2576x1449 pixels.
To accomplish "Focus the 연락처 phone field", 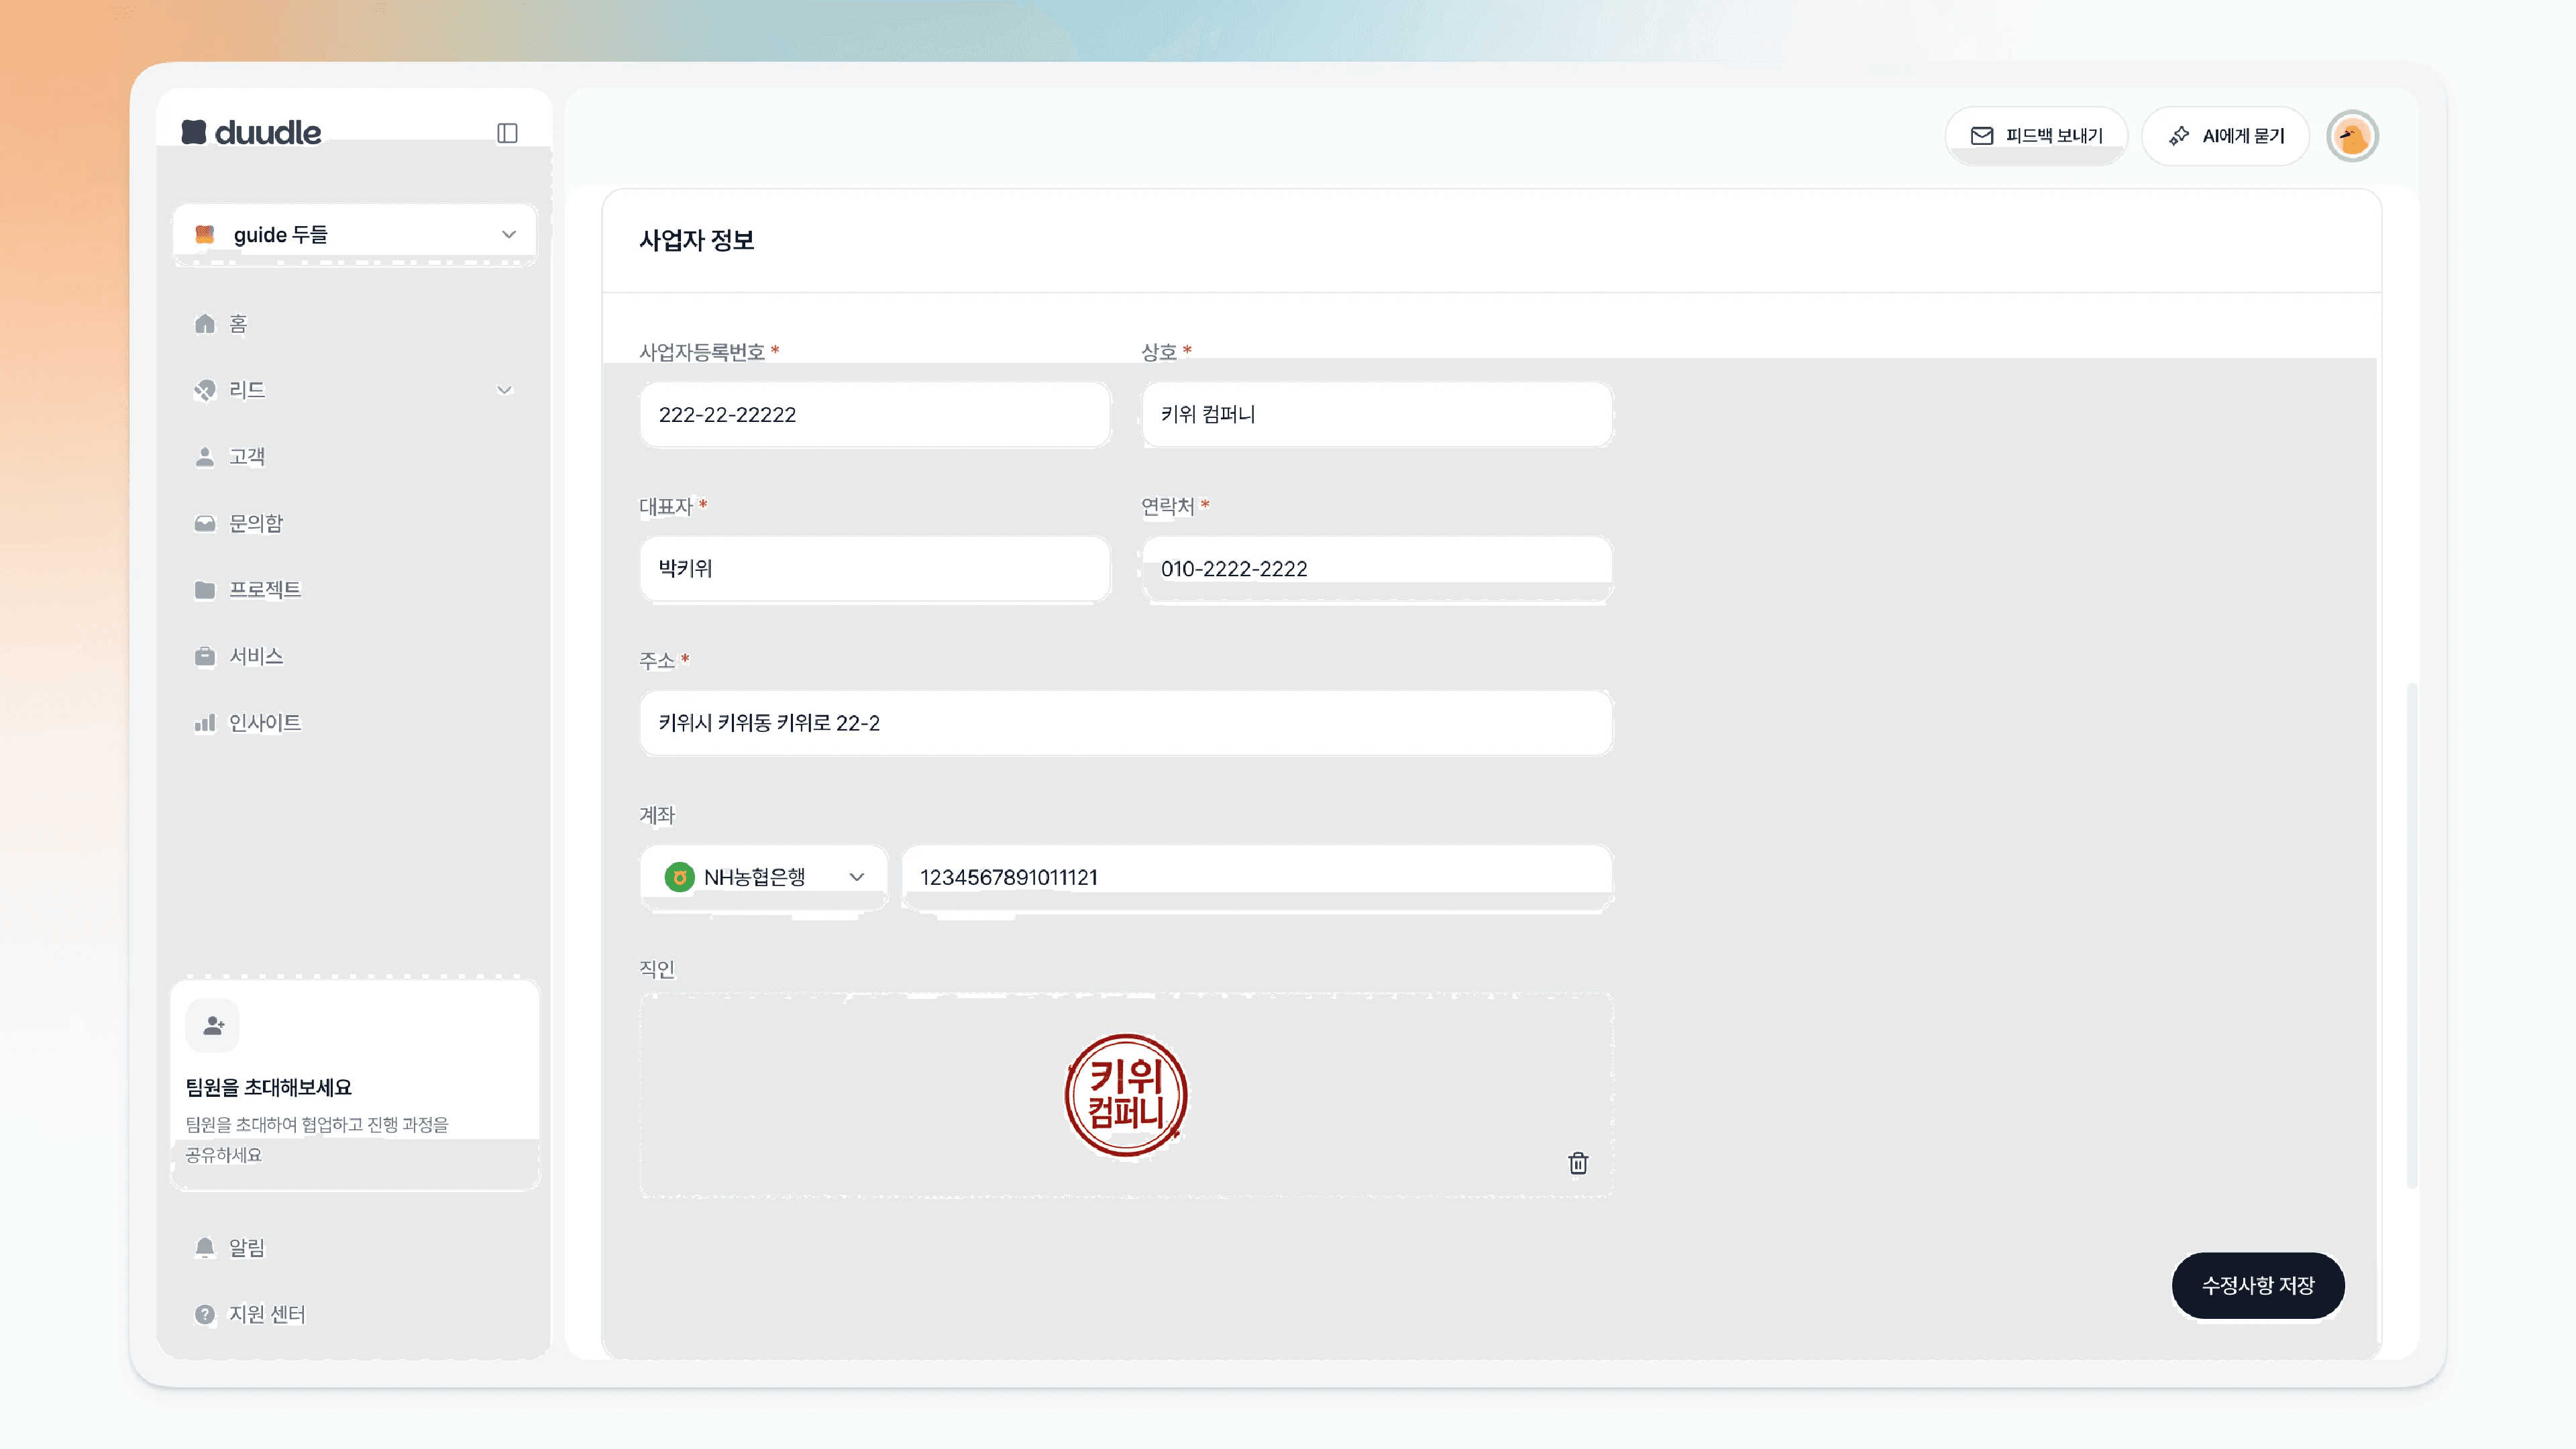I will tap(1377, 569).
